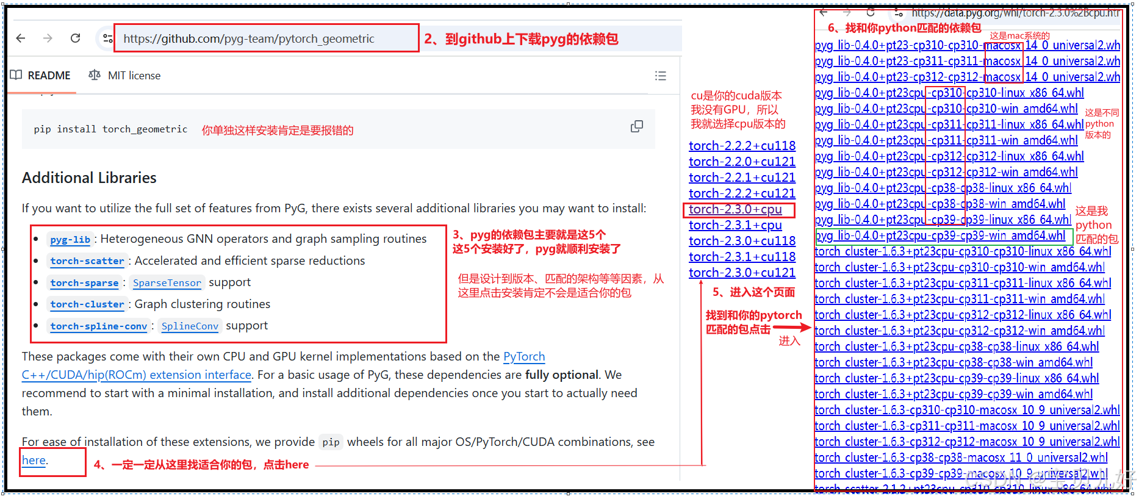Click the browser back arrow in GitHub window
Viewport: 1139px width, 499px height.
point(21,38)
